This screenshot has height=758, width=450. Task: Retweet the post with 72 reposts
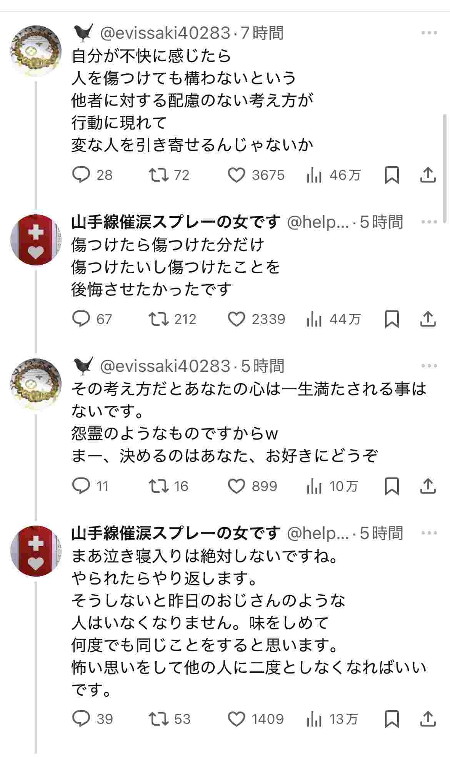159,175
